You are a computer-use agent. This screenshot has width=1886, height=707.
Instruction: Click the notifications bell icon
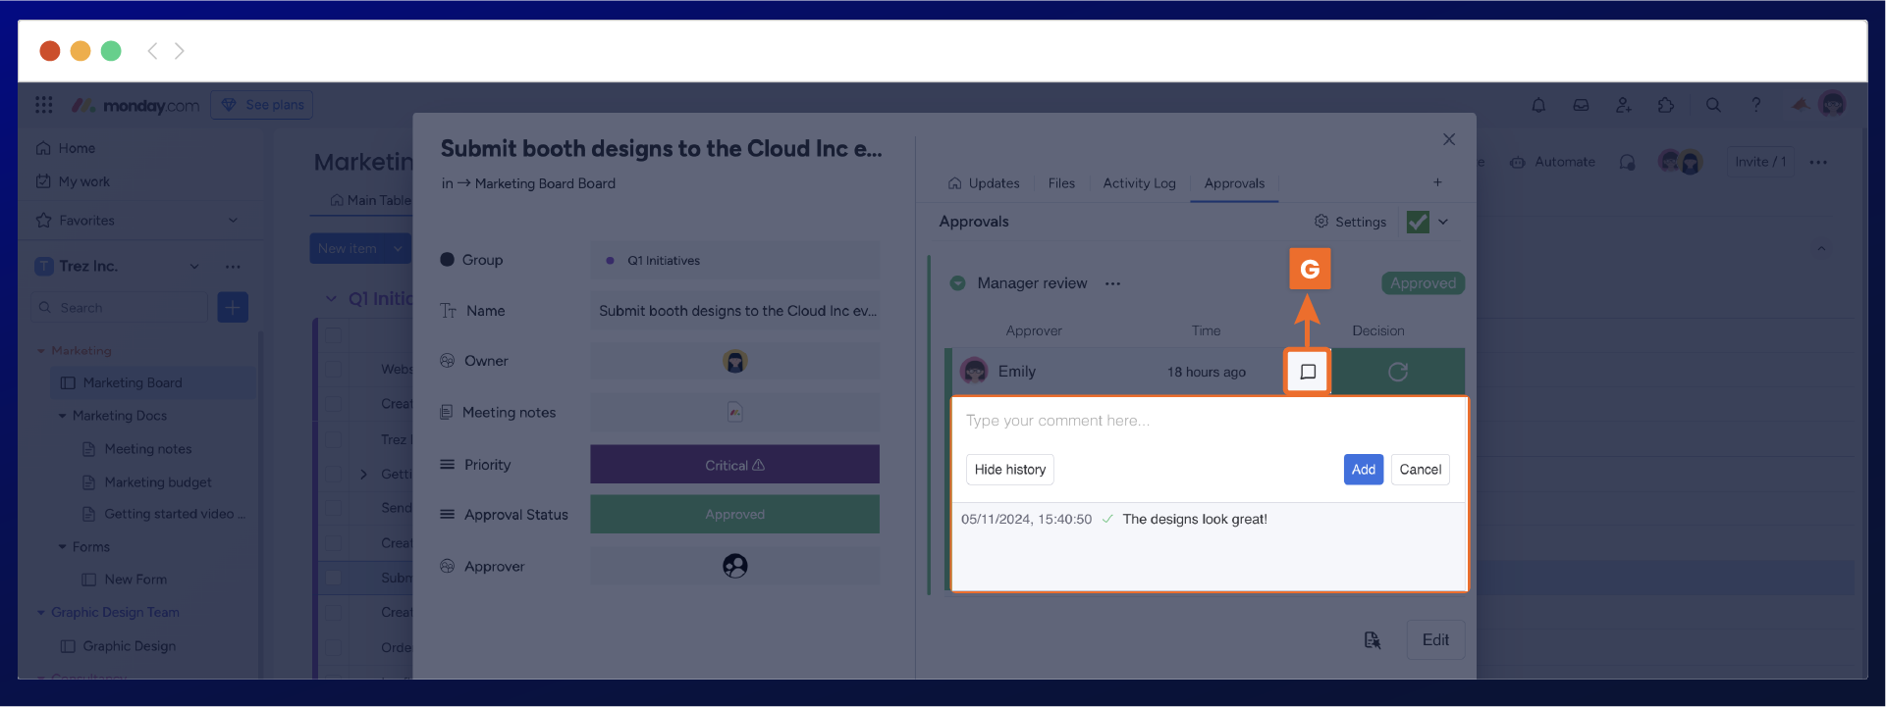pyautogui.click(x=1538, y=105)
